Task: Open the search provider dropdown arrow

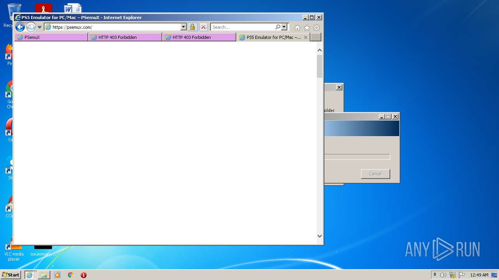Action: [284, 27]
